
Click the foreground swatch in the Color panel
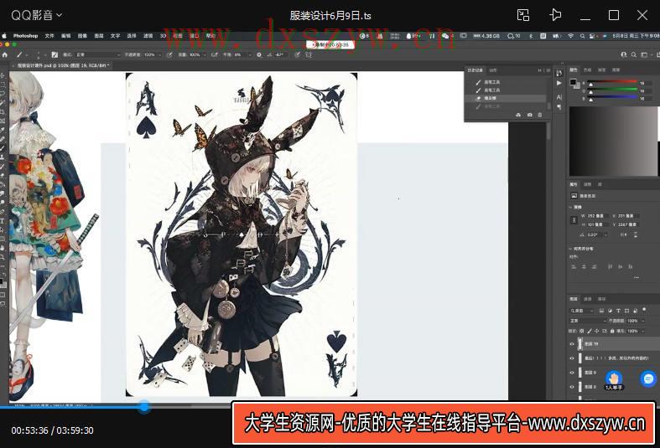pyautogui.click(x=573, y=81)
